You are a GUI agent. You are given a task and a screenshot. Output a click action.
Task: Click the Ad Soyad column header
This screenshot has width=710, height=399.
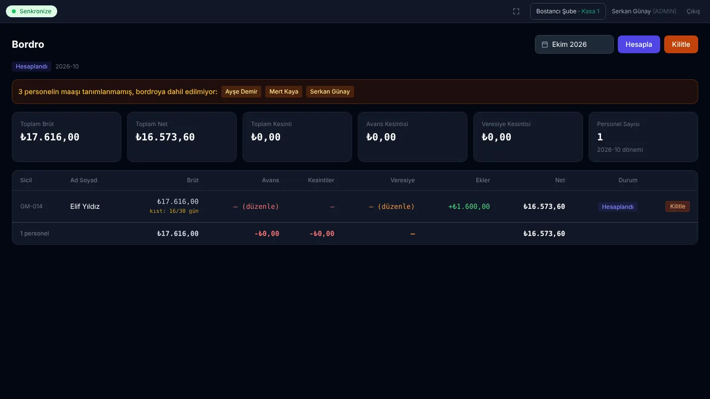point(84,180)
